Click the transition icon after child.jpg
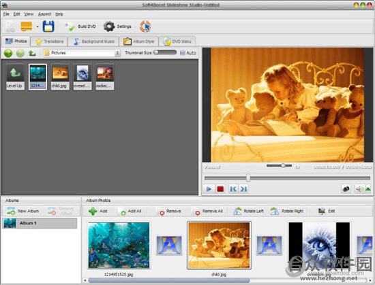The width and height of the screenshot is (375, 285). click(269, 245)
